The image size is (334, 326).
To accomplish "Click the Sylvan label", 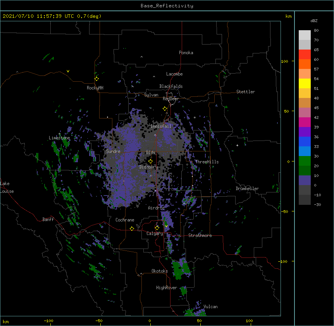I will (x=151, y=95).
